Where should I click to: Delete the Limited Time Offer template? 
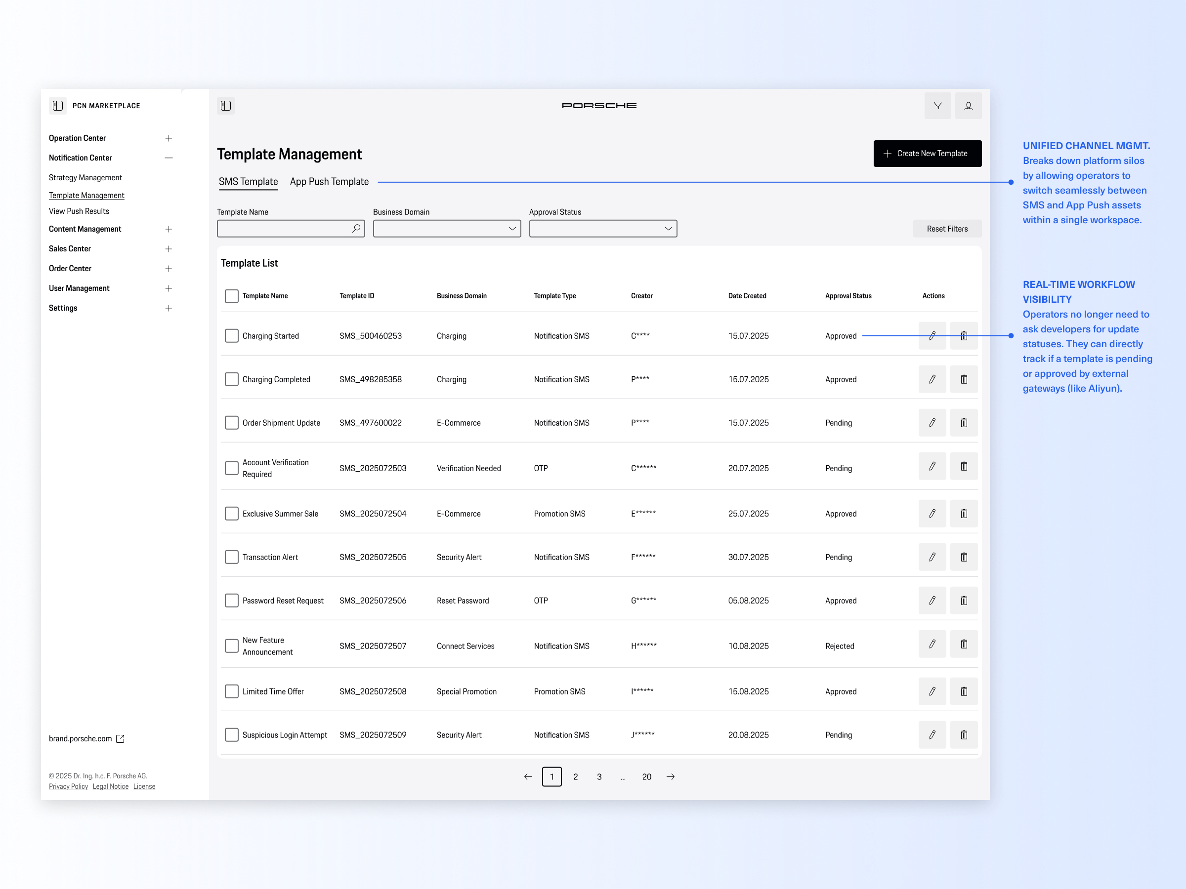point(964,692)
